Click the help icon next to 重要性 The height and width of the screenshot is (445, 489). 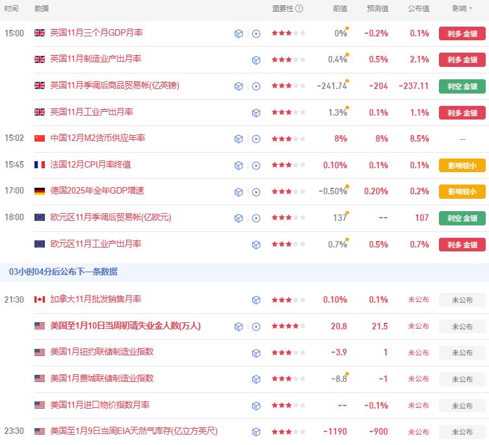[x=299, y=8]
